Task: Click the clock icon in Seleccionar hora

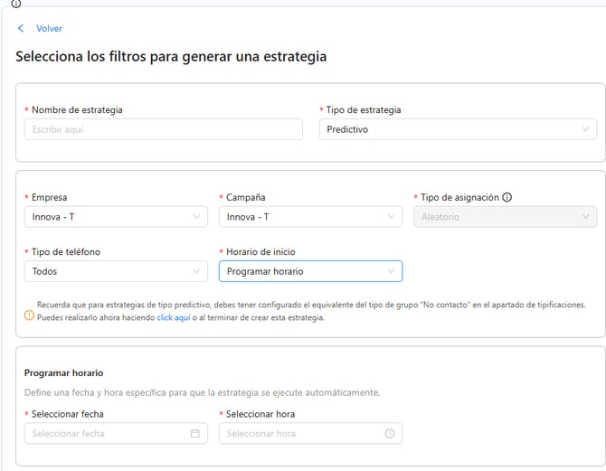Action: click(x=389, y=433)
